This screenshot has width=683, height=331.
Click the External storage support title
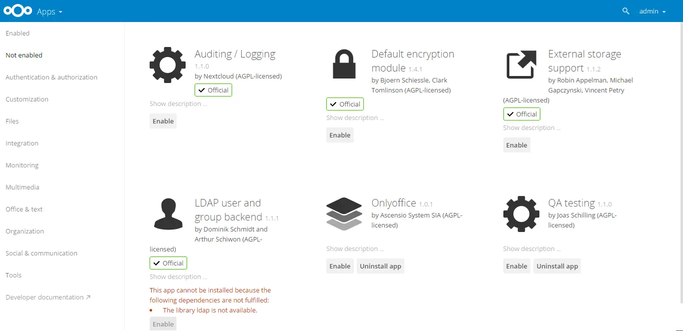[584, 61]
